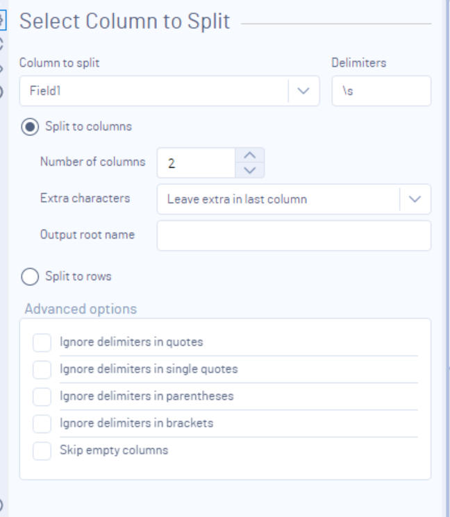The height and width of the screenshot is (517, 450).
Task: Click the Delimiters input field
Action: [x=381, y=91]
